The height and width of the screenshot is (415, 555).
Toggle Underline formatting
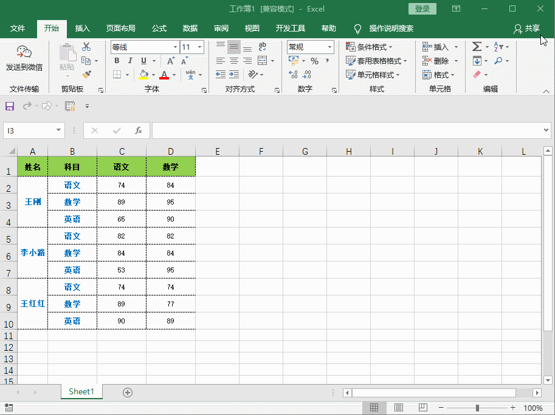[143, 61]
